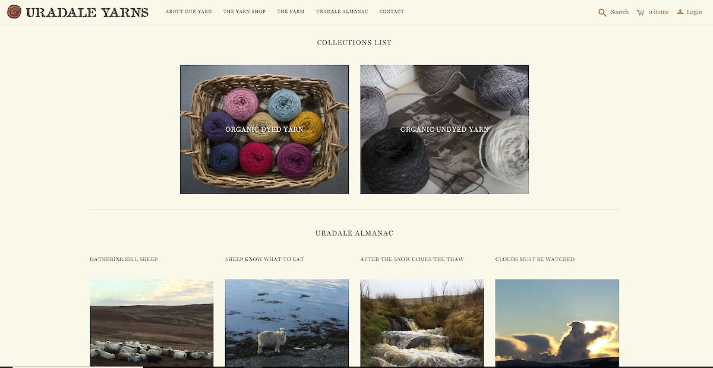The width and height of the screenshot is (713, 368).
Task: Select Contact in the navigation bar
Action: pos(392,12)
